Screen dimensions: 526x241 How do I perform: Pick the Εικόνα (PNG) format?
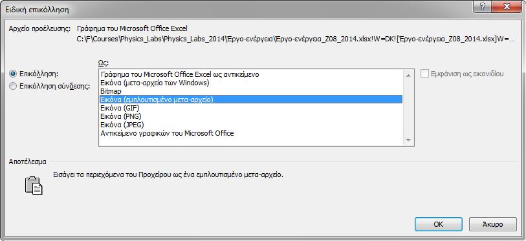(x=251, y=116)
